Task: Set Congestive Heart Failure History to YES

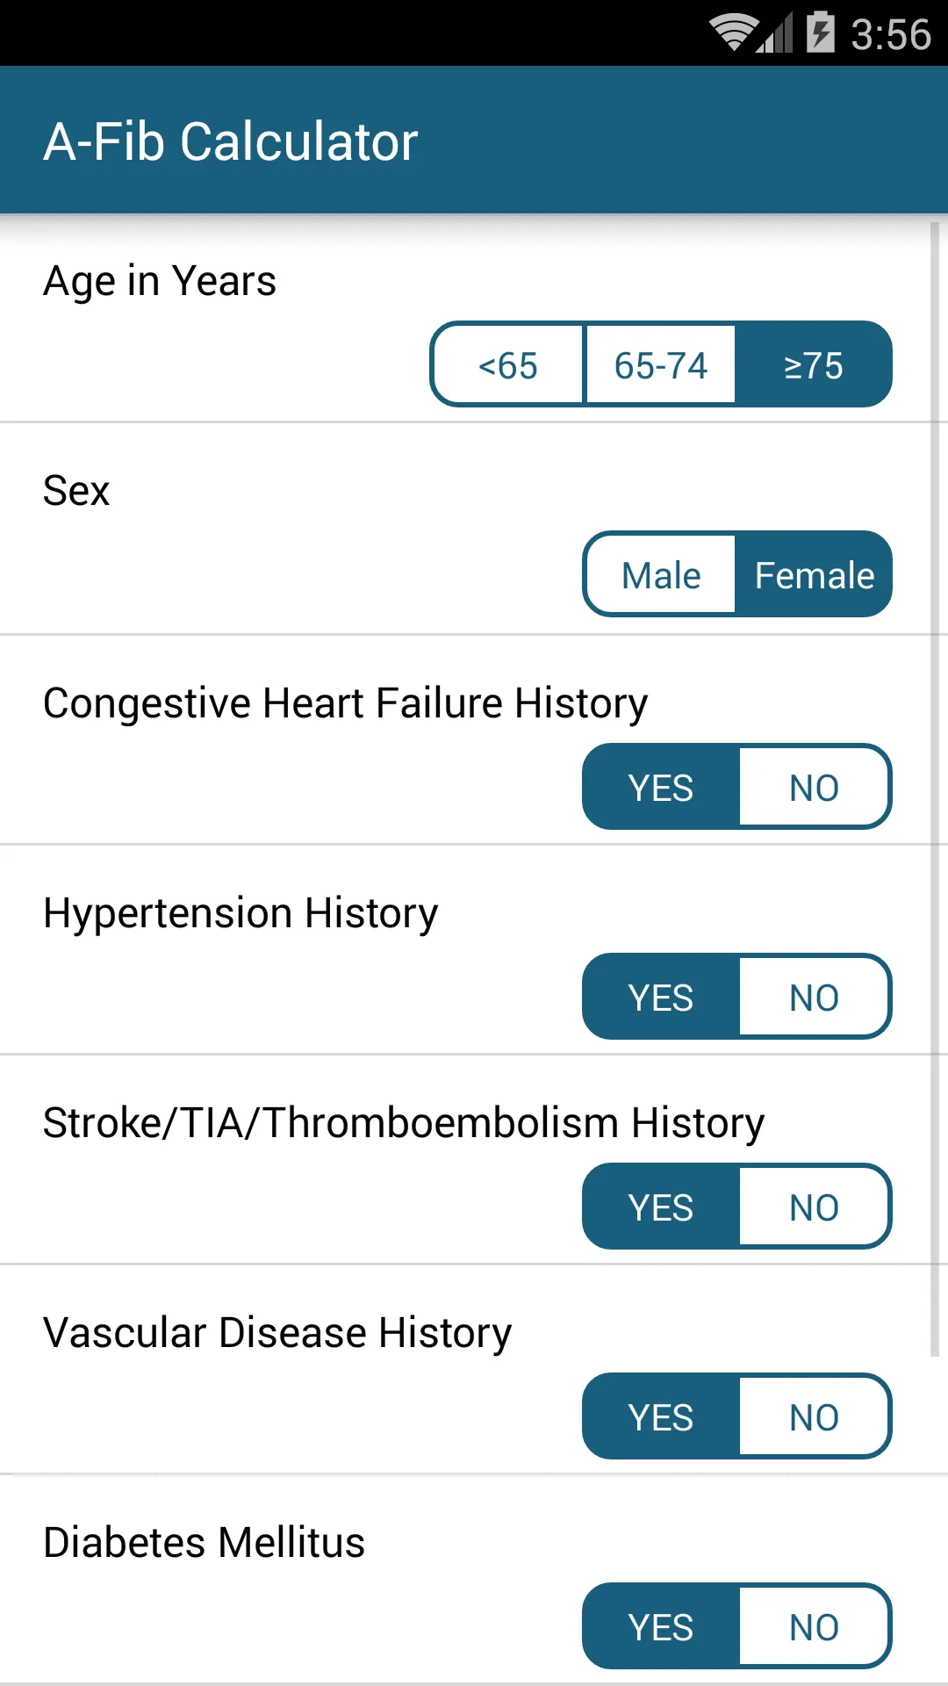Action: coord(660,787)
